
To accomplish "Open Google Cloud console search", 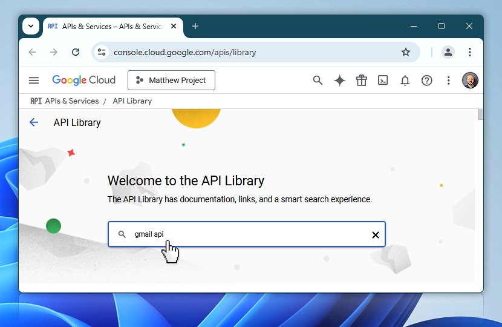I will 318,80.
